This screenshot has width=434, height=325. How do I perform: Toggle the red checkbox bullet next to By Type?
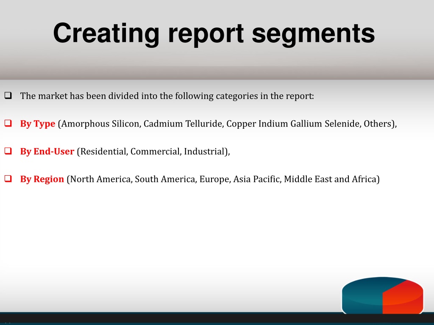(x=8, y=124)
